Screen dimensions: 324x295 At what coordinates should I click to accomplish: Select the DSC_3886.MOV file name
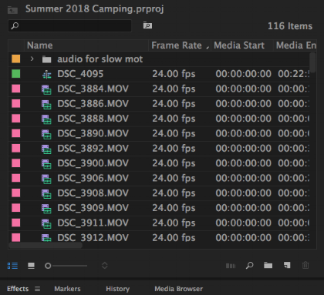[93, 104]
